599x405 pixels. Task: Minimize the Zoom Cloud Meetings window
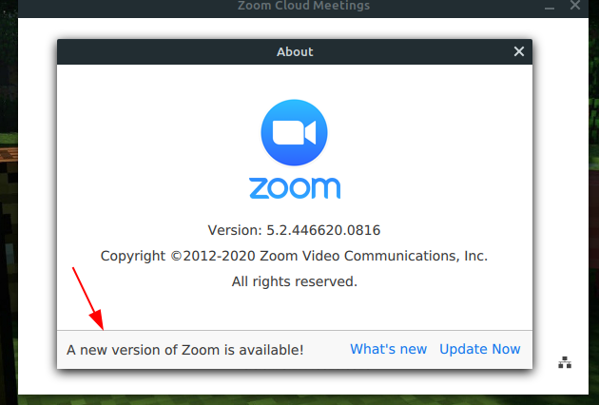pyautogui.click(x=550, y=6)
